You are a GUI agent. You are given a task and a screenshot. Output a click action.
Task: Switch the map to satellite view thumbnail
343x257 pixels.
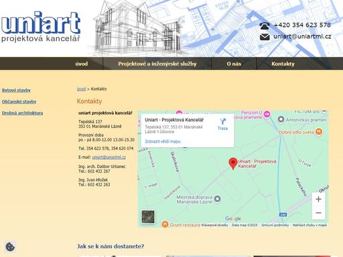148,217
